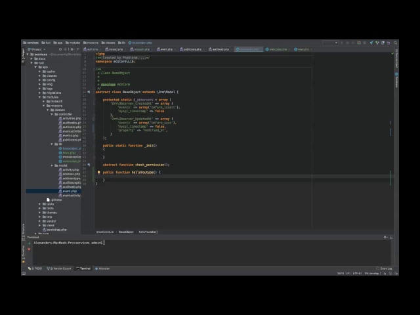Switch to the webcodes.php editor tab
Viewport: 420px width, 315px height.
click(276, 49)
